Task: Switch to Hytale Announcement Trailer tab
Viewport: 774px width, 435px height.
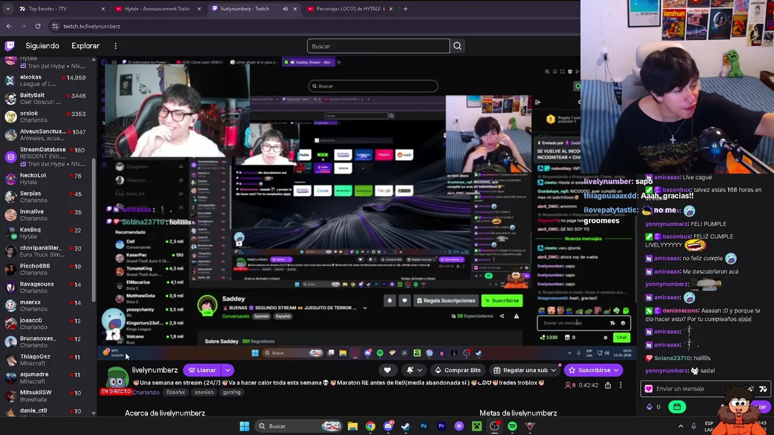Action: click(x=157, y=9)
